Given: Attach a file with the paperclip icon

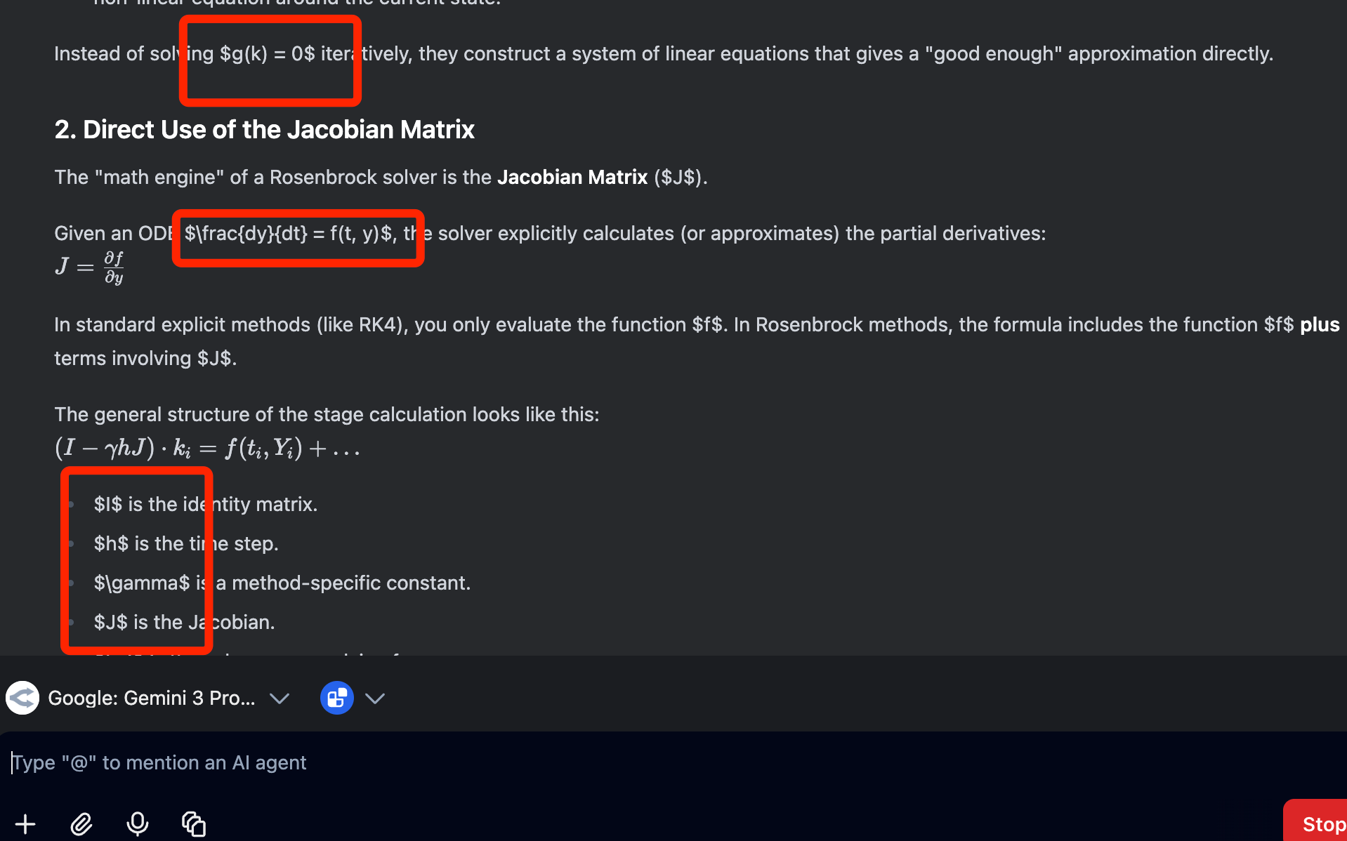Looking at the screenshot, I should pyautogui.click(x=81, y=823).
